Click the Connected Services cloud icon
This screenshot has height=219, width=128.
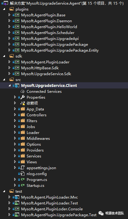[x=23, y=92]
